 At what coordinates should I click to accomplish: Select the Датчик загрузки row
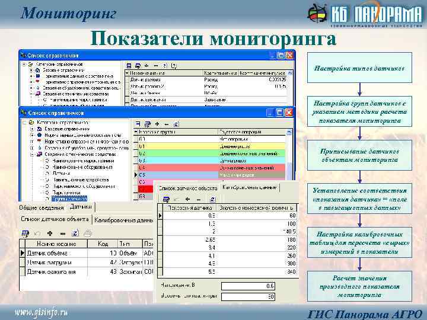[87, 263]
